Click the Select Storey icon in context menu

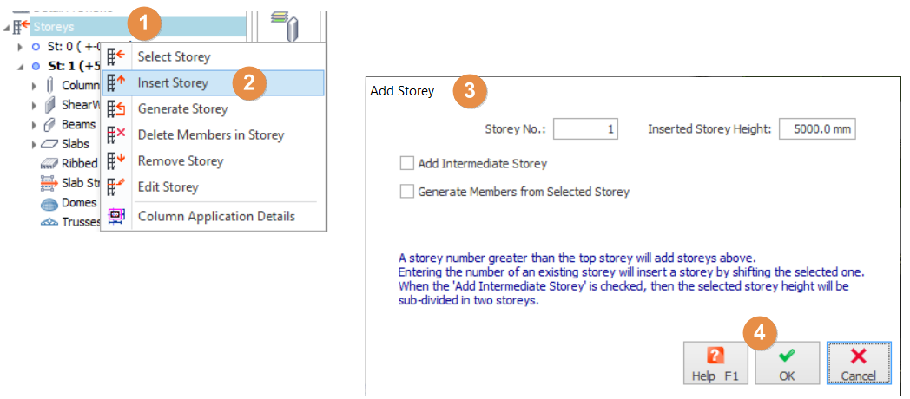[x=115, y=57]
